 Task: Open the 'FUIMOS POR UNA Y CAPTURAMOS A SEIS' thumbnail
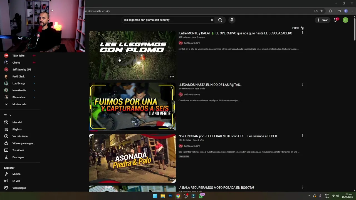132,107
